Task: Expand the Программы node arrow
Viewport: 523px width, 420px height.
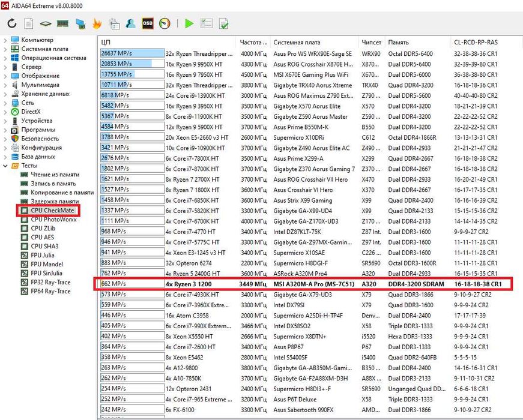Action: (x=5, y=130)
